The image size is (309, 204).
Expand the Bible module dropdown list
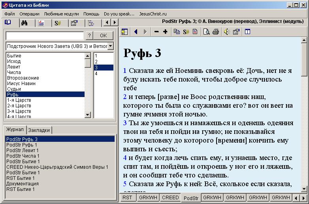click(110, 46)
